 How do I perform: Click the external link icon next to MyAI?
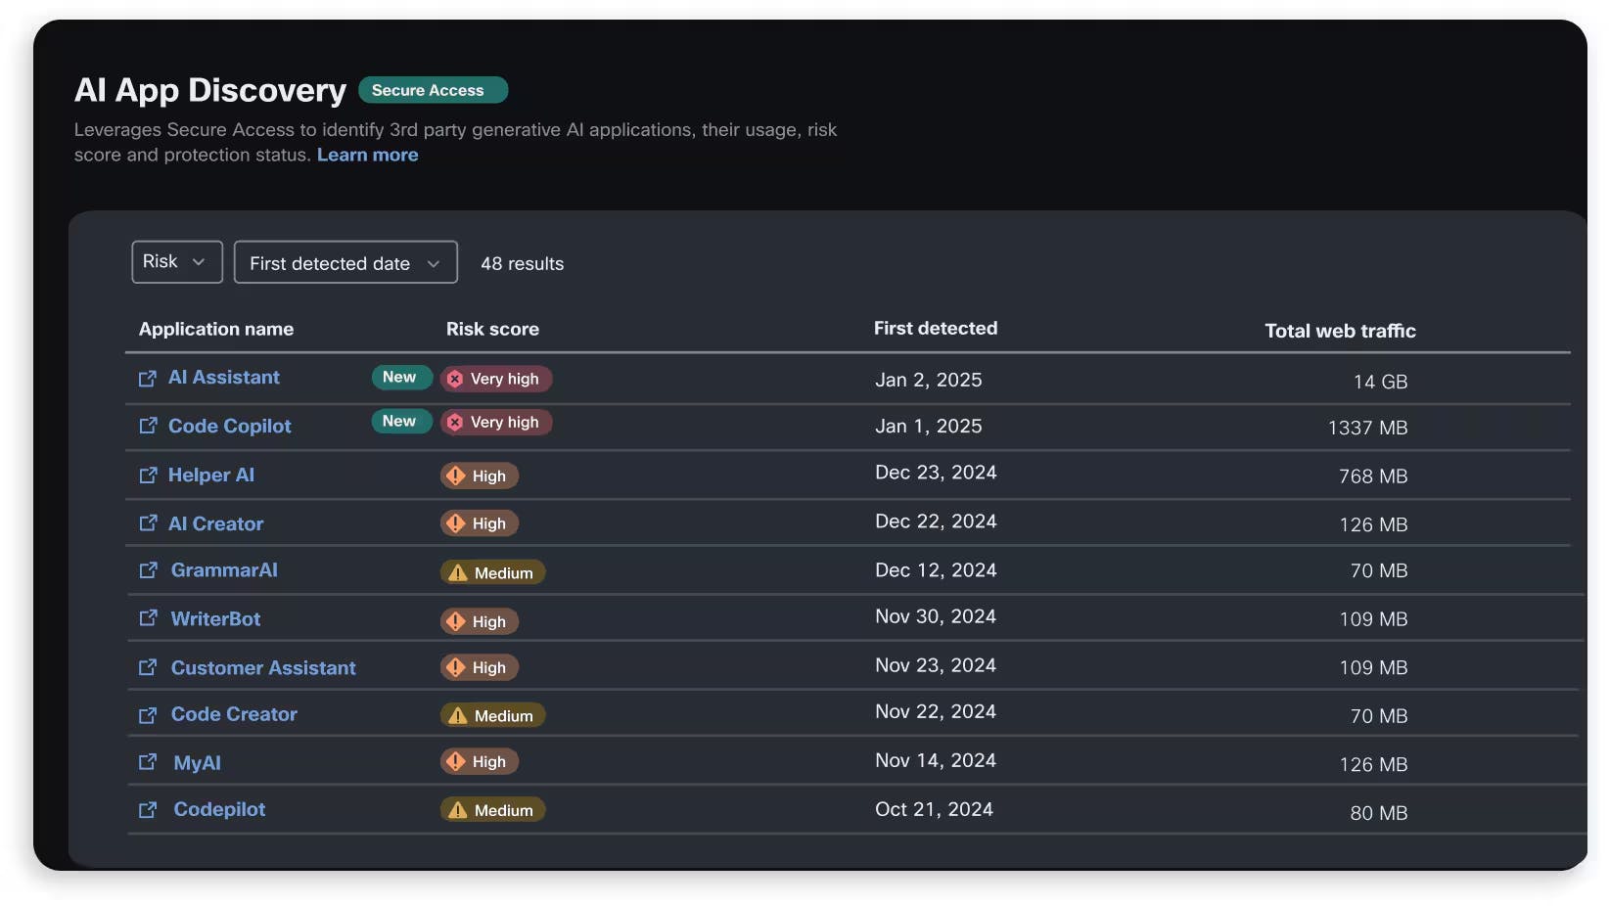click(147, 763)
